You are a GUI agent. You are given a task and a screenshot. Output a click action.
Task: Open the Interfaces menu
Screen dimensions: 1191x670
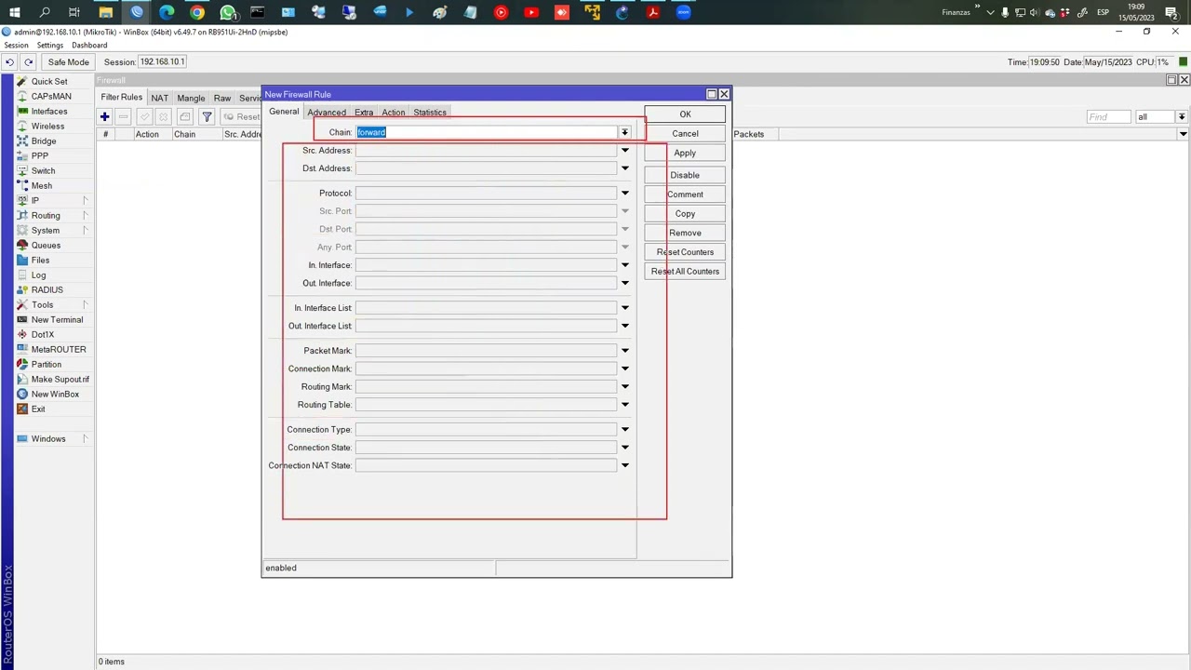pos(49,111)
